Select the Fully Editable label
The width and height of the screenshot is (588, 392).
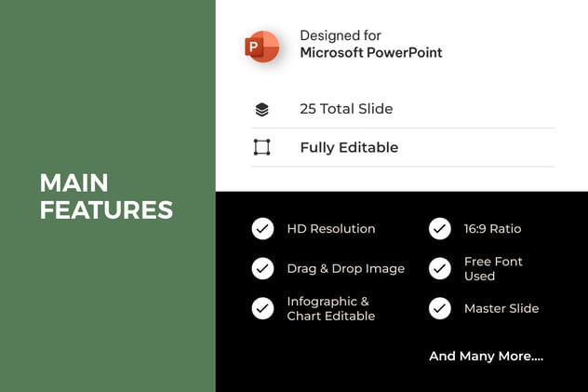coord(349,147)
